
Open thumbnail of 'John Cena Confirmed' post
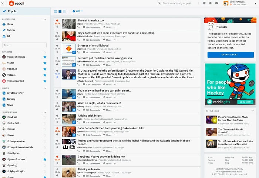click(69, 131)
